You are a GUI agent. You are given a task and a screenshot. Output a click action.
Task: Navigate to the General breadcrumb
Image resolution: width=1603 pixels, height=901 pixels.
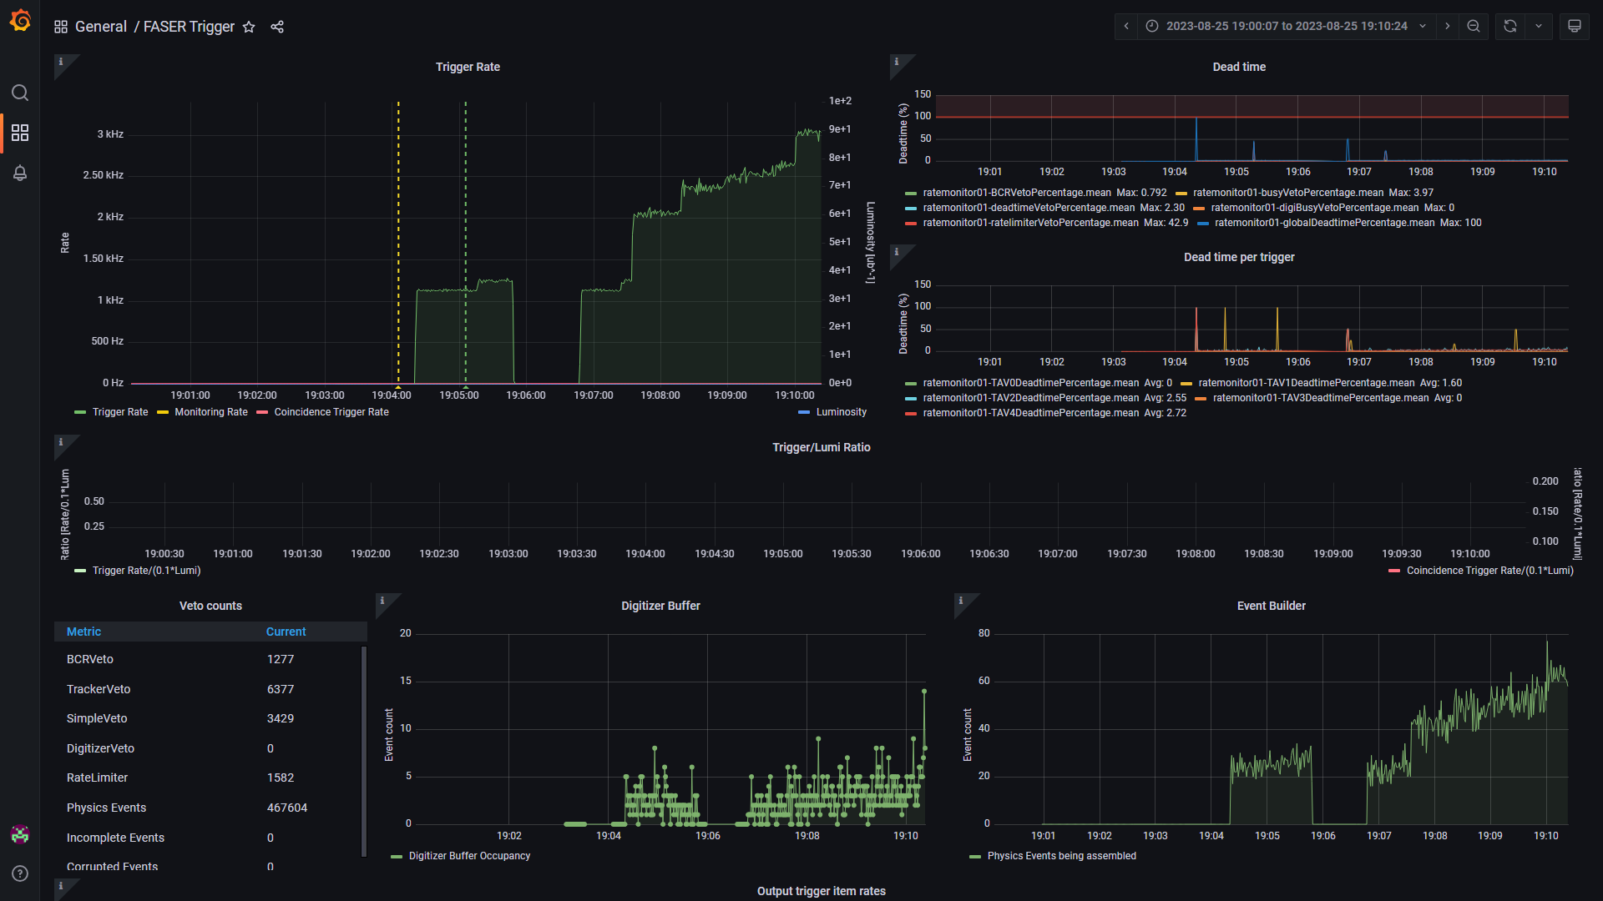(101, 26)
